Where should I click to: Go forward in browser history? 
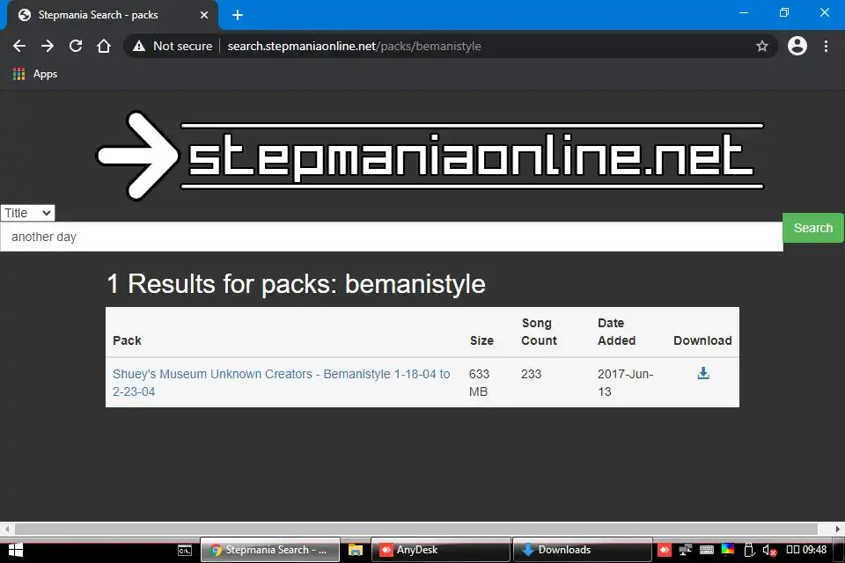(48, 46)
